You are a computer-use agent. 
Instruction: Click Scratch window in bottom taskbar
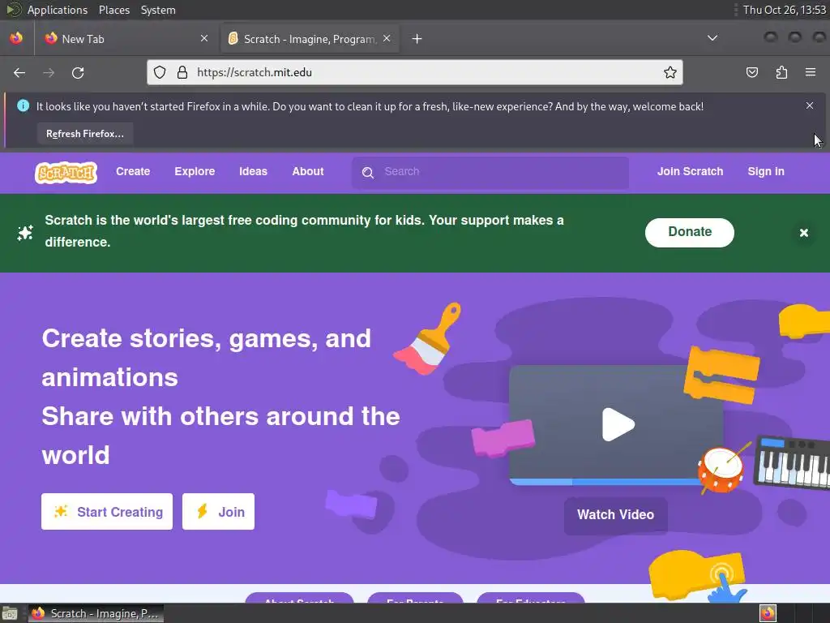click(x=96, y=613)
